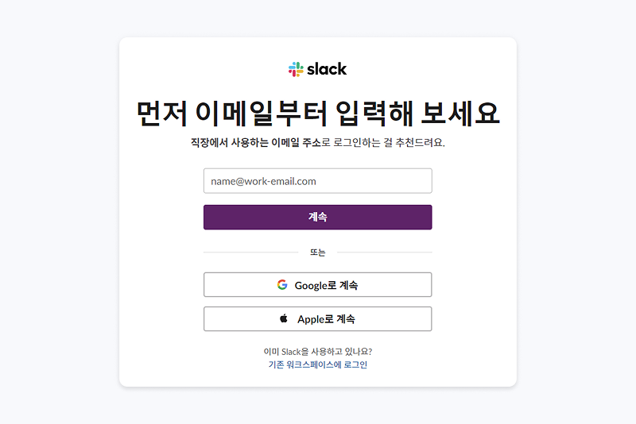Focus the name@work-email.com email field
This screenshot has width=636, height=424.
tap(317, 181)
